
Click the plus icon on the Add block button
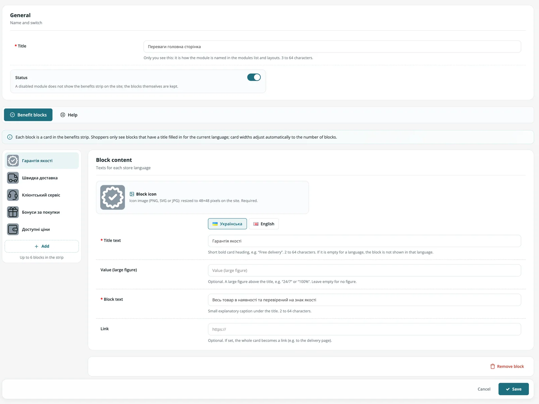[36, 246]
